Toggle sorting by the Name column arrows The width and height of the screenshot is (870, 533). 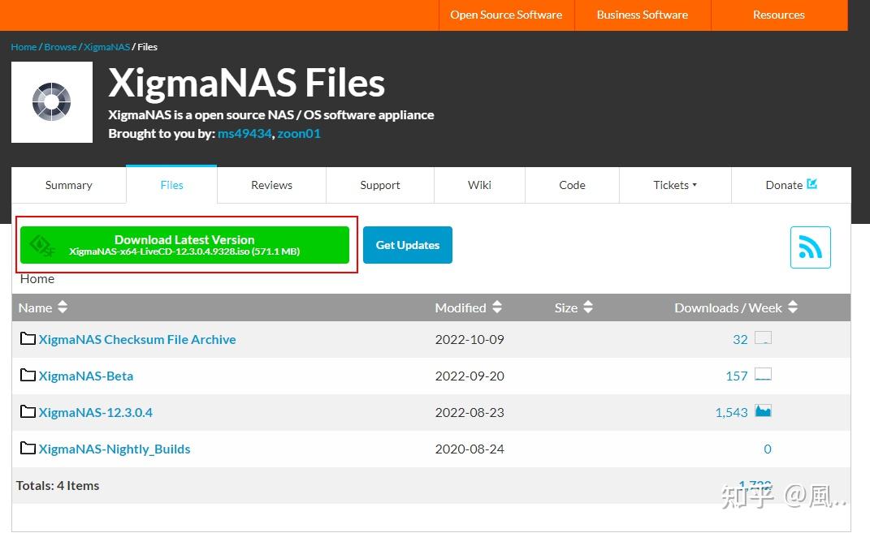tap(63, 307)
